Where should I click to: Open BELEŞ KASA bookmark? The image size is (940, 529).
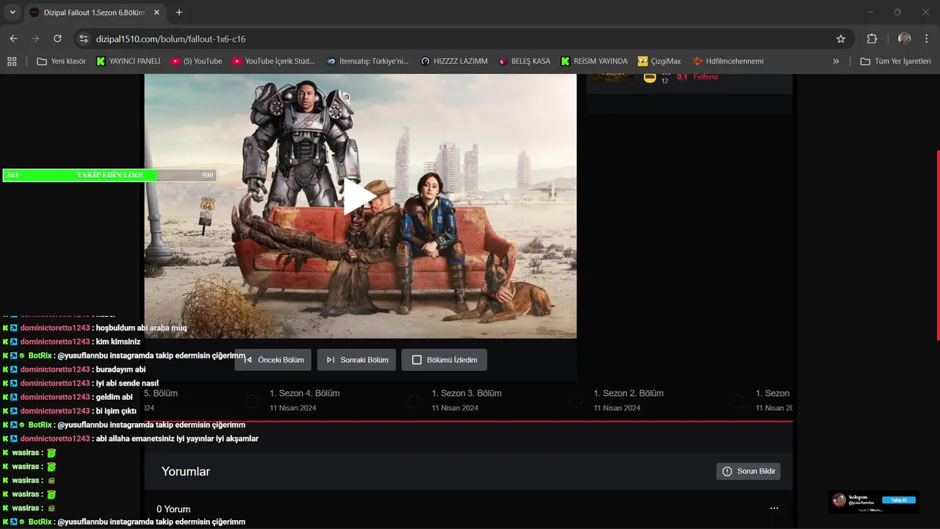[524, 61]
